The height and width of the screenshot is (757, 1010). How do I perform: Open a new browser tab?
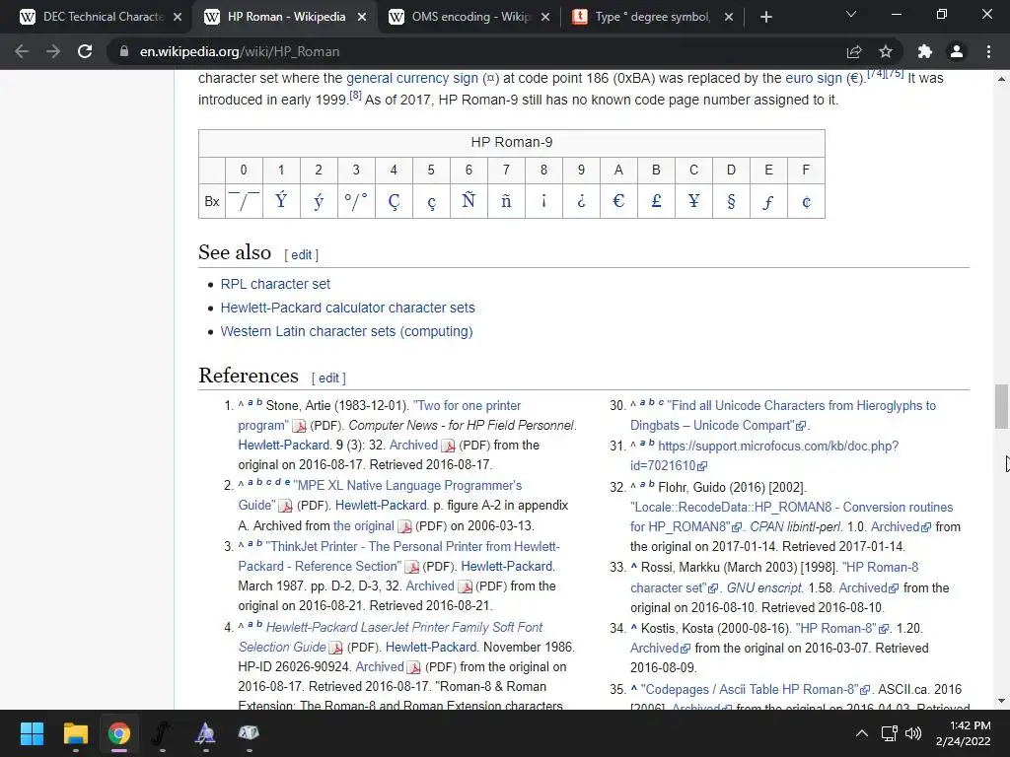click(x=765, y=17)
